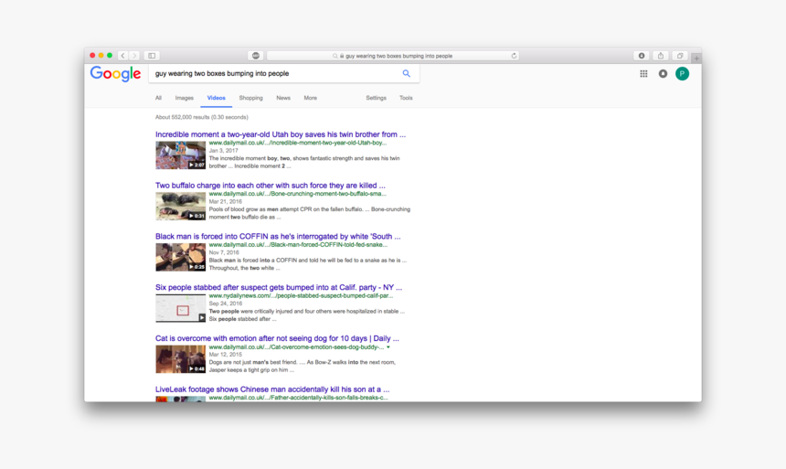Open the Two buffalo charge result link
Image resolution: width=786 pixels, height=469 pixels.
pos(270,186)
